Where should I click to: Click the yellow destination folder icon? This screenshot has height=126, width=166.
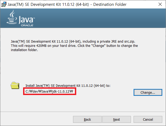click(15, 85)
